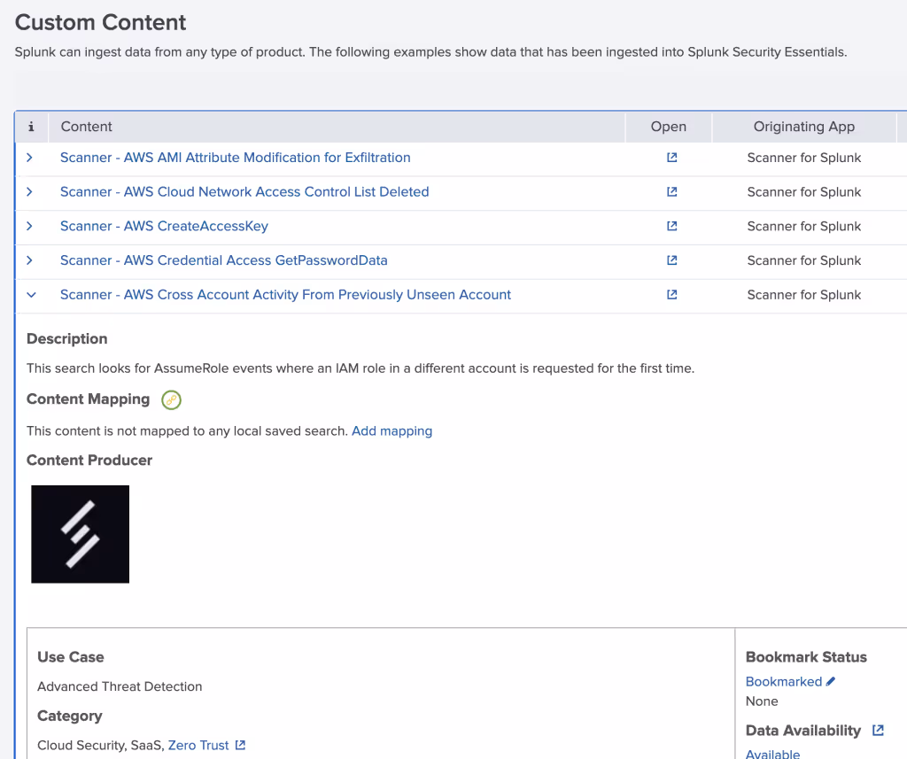Image resolution: width=907 pixels, height=759 pixels.
Task: Click the Bookmarked link
Action: coord(784,681)
